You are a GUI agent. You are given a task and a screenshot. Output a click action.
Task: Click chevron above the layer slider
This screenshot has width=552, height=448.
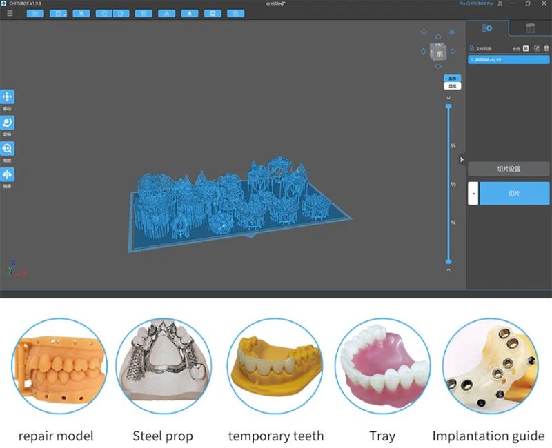[x=448, y=98]
